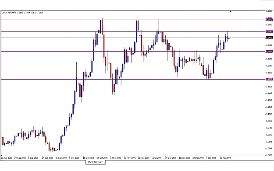274x171 pixels.
Task: Click the 29 Dec 2008 date label
Action: pyautogui.click(x=198, y=158)
